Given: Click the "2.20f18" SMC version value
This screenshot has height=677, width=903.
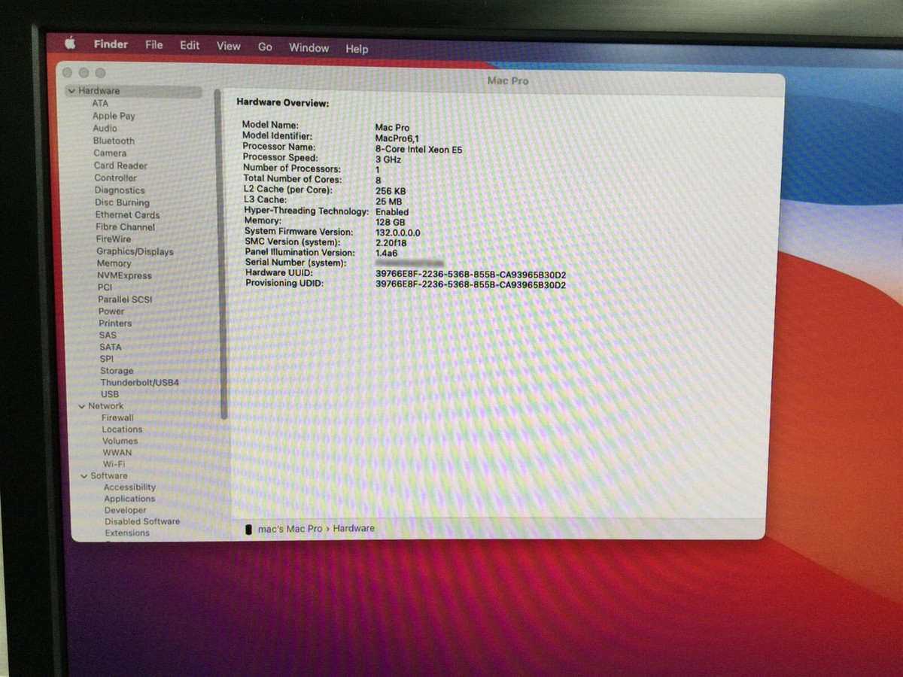Looking at the screenshot, I should pos(391,243).
